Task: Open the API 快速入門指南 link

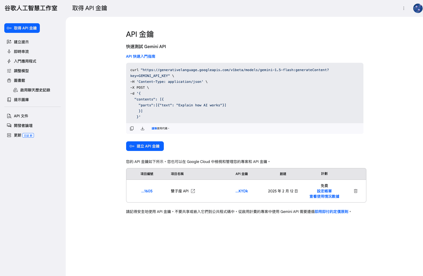Action: (141, 56)
